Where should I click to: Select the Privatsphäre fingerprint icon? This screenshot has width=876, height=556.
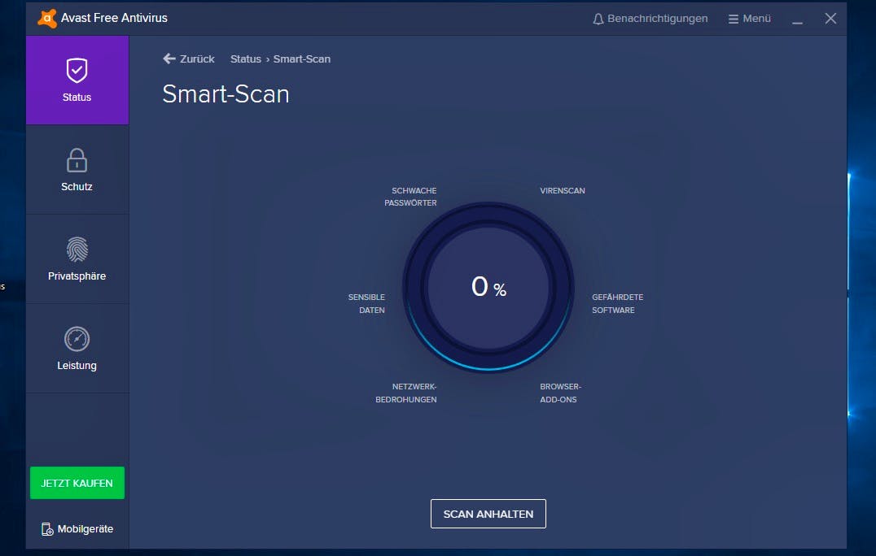click(77, 250)
